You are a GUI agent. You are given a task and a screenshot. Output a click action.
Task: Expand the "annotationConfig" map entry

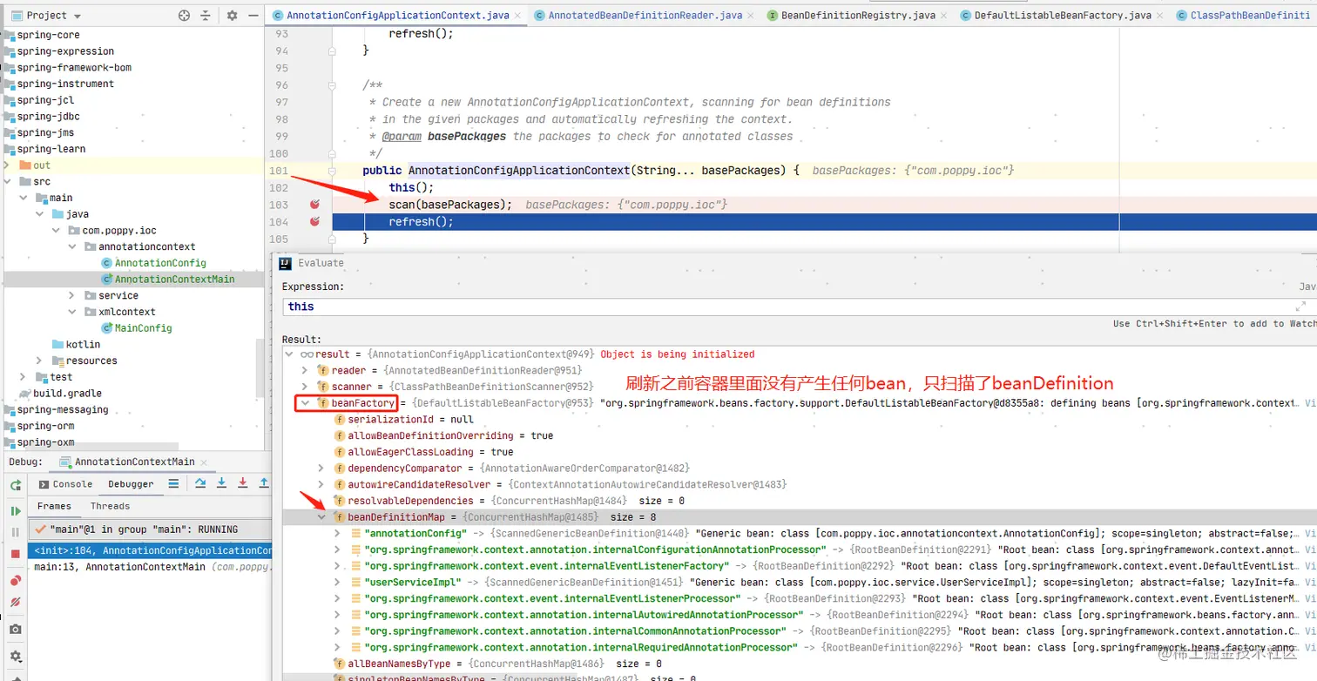pos(338,533)
